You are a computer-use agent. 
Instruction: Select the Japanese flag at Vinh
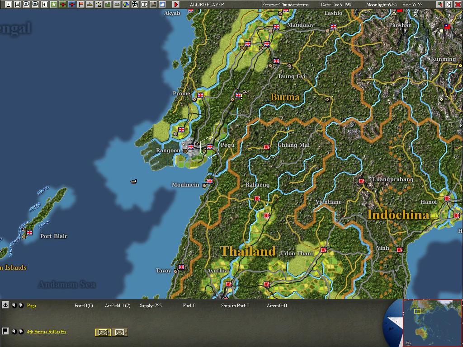pos(400,250)
